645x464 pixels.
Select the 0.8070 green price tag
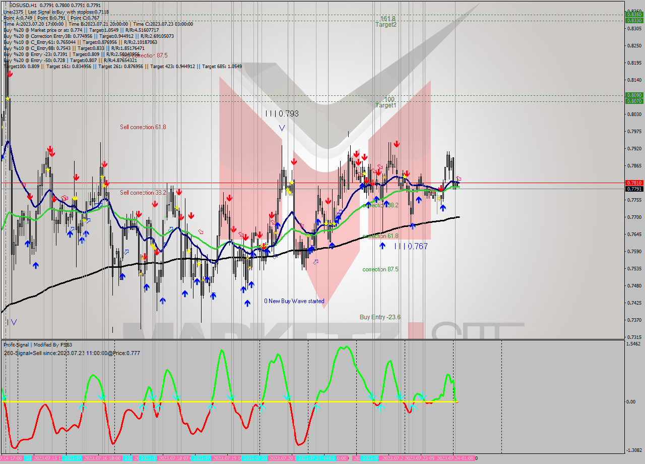(x=633, y=101)
